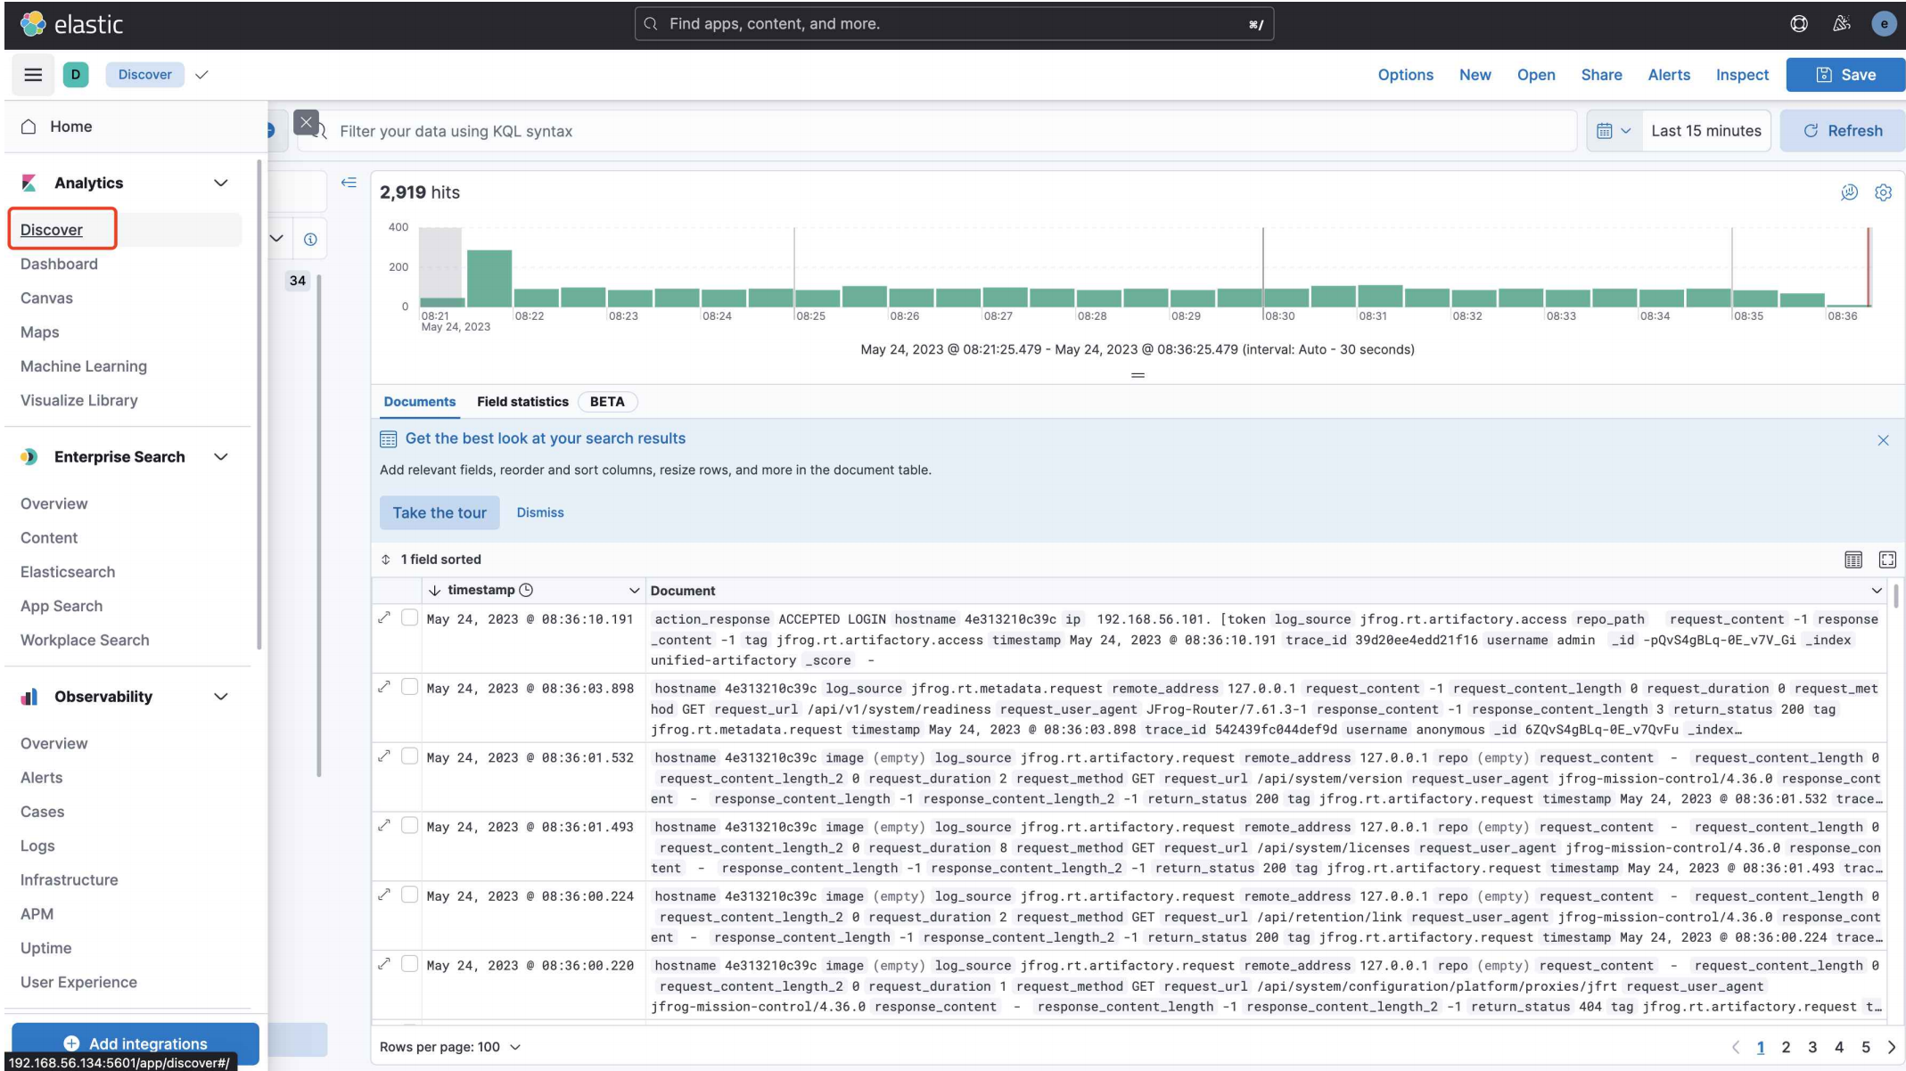1906x1071 pixels.
Task: Select the 08:36:03.898 row checkbox
Action: point(409,687)
